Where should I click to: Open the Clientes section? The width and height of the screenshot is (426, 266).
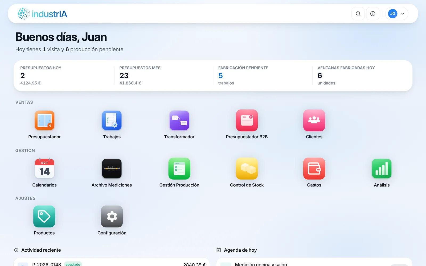314,120
